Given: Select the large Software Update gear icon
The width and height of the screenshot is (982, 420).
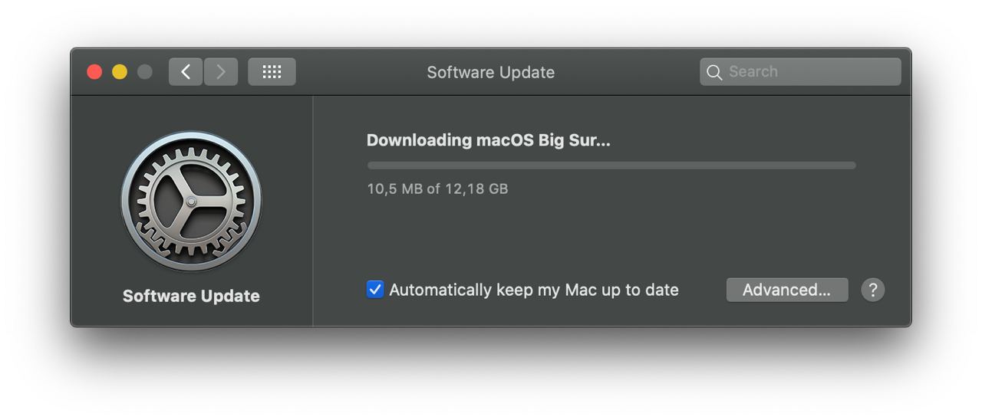Looking at the screenshot, I should coord(191,202).
